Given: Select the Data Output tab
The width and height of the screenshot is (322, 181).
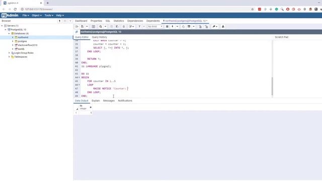Looking at the screenshot, I should pos(82,101).
